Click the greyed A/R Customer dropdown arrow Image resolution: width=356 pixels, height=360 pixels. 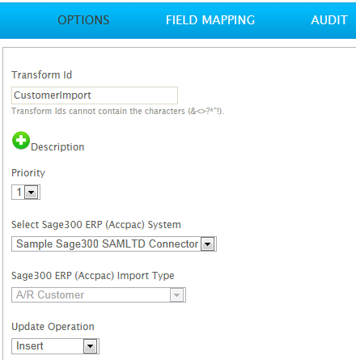pos(176,295)
